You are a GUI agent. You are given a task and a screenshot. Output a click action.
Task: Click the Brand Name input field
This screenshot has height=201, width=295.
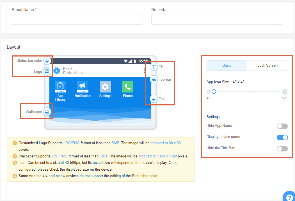point(77,20)
